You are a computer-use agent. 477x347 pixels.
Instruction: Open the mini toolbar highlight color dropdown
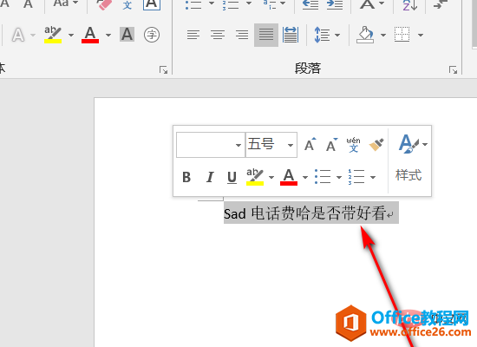[271, 178]
